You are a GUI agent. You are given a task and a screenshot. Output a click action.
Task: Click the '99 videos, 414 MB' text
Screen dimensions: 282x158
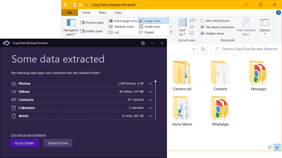131,92
